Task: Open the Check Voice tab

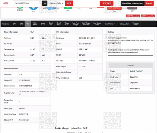Action: [59, 24]
